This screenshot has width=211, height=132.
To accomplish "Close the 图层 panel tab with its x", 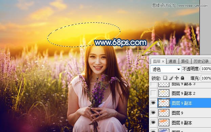I will [163, 61].
